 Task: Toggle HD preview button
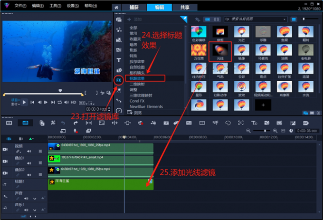point(74,102)
